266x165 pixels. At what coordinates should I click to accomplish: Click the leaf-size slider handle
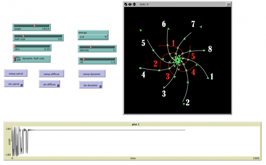pyautogui.click(x=23, y=36)
